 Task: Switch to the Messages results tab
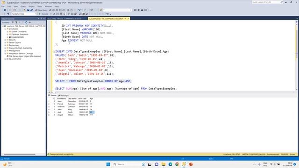click(x=64, y=96)
